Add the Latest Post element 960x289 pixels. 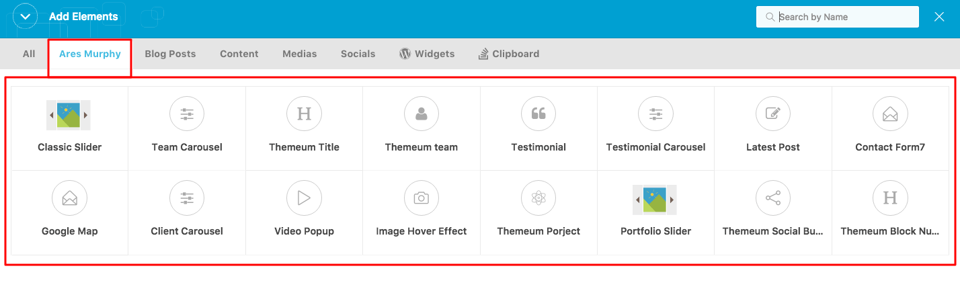(773, 128)
